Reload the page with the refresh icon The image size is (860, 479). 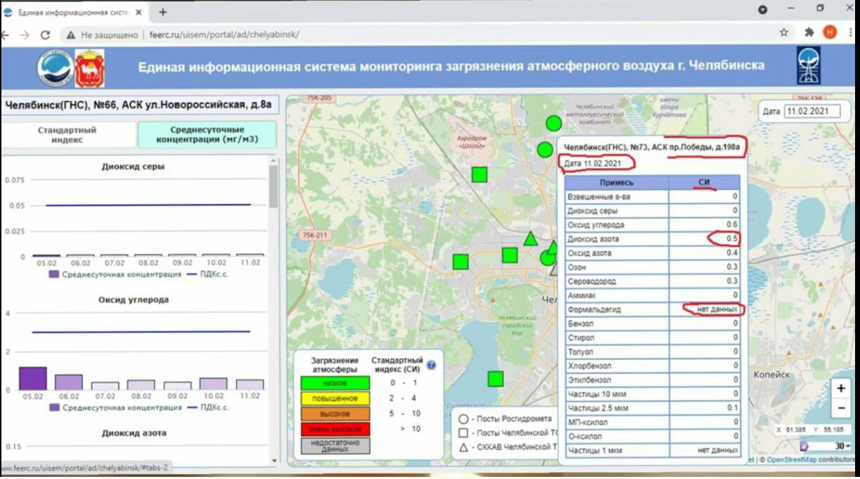46,34
